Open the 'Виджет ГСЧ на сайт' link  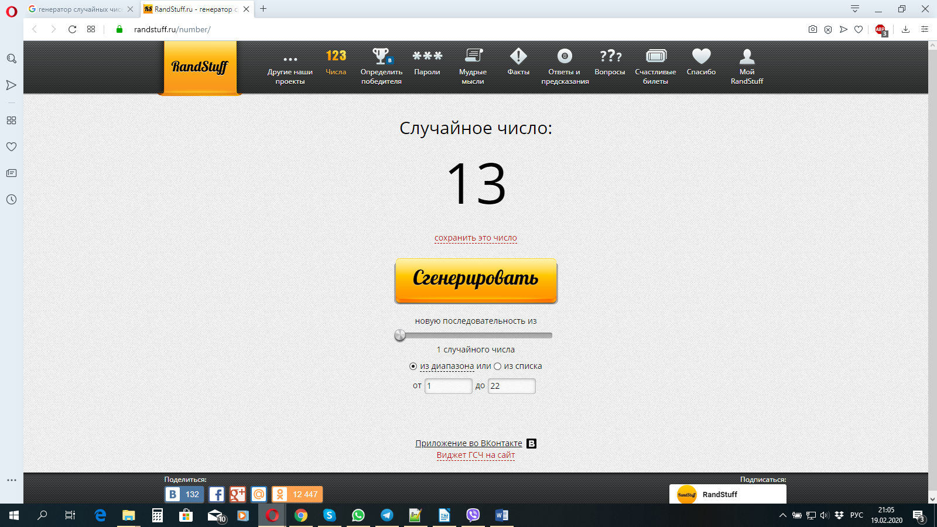click(x=476, y=455)
